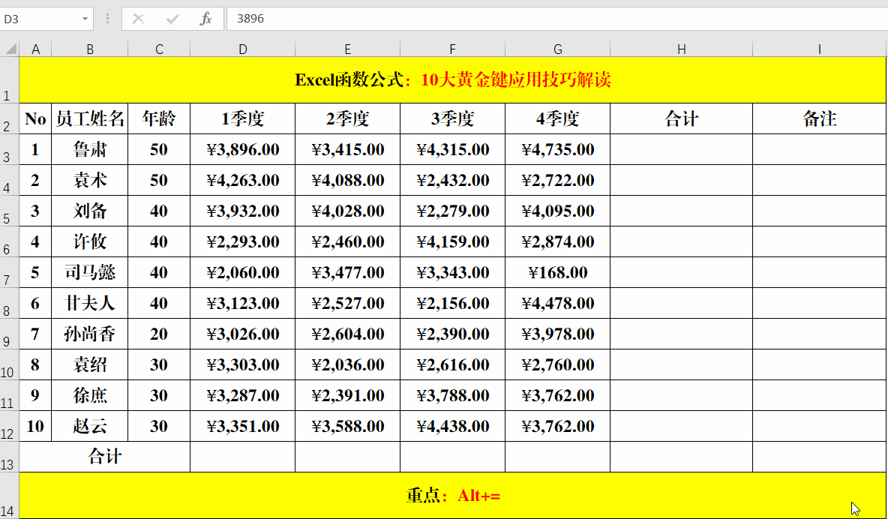
Task: Click the formula bar showing 3896
Action: (x=556, y=19)
